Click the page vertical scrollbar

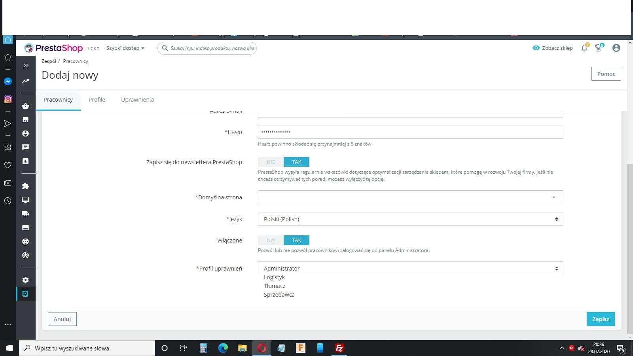click(630, 249)
